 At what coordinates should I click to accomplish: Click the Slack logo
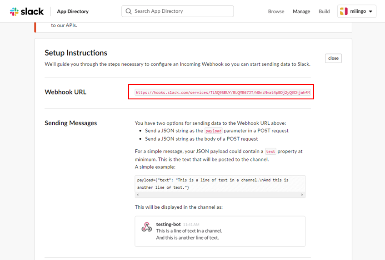coord(27,11)
